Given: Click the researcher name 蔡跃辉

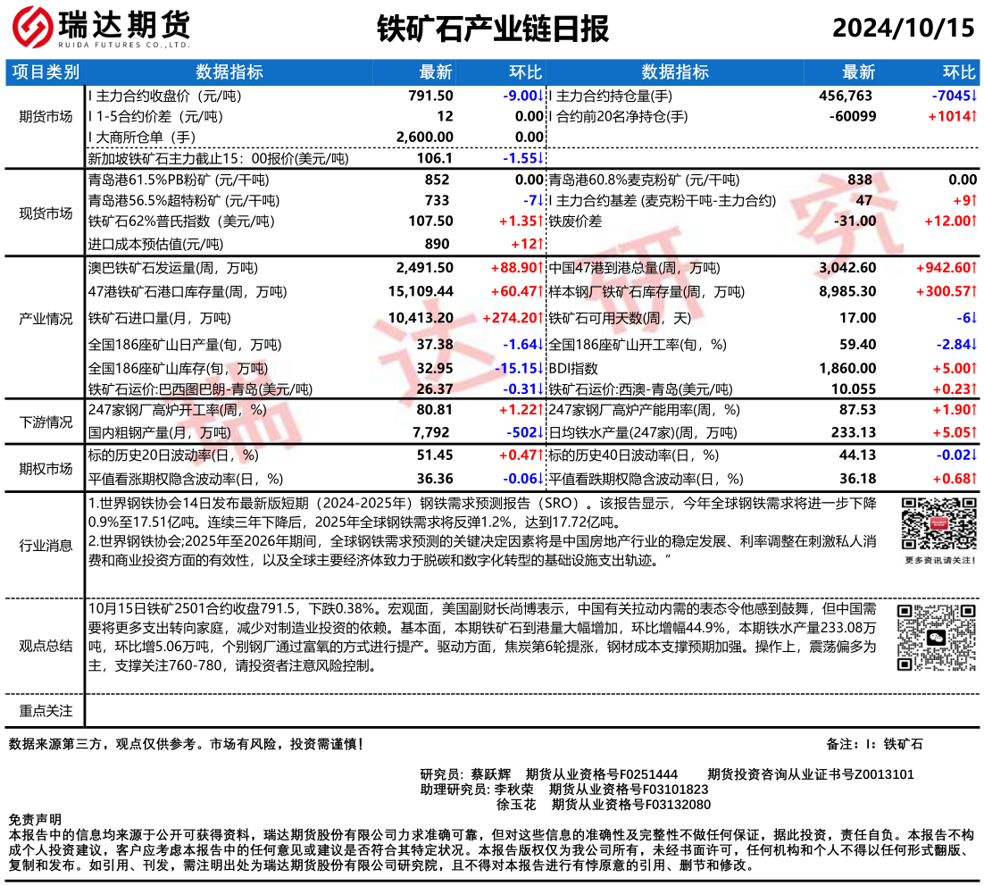Looking at the screenshot, I should 491,773.
